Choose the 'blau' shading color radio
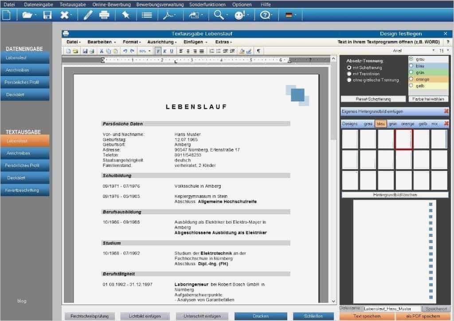The width and height of the screenshot is (454, 321). 411,66
